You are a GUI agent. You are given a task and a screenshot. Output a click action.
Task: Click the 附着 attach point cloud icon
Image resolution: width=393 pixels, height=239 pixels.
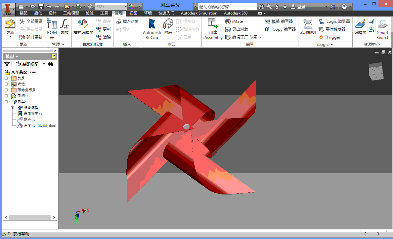(168, 26)
